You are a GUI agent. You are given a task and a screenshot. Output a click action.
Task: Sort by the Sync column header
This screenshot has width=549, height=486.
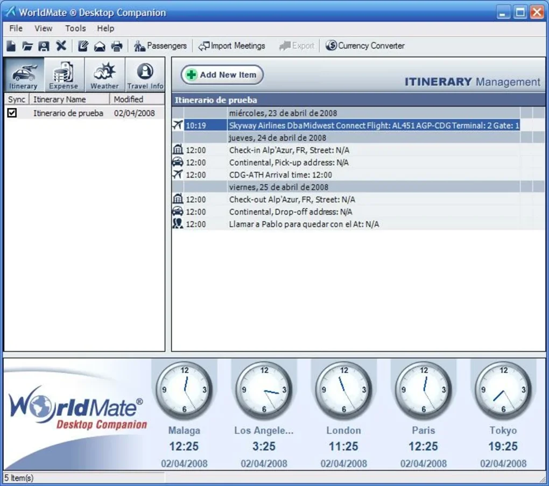pyautogui.click(x=17, y=100)
